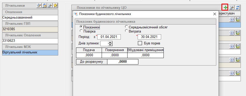The image size is (246, 96).
Task: Select meter 3310623 under Лічильник Опалення
Action: tap(30, 41)
